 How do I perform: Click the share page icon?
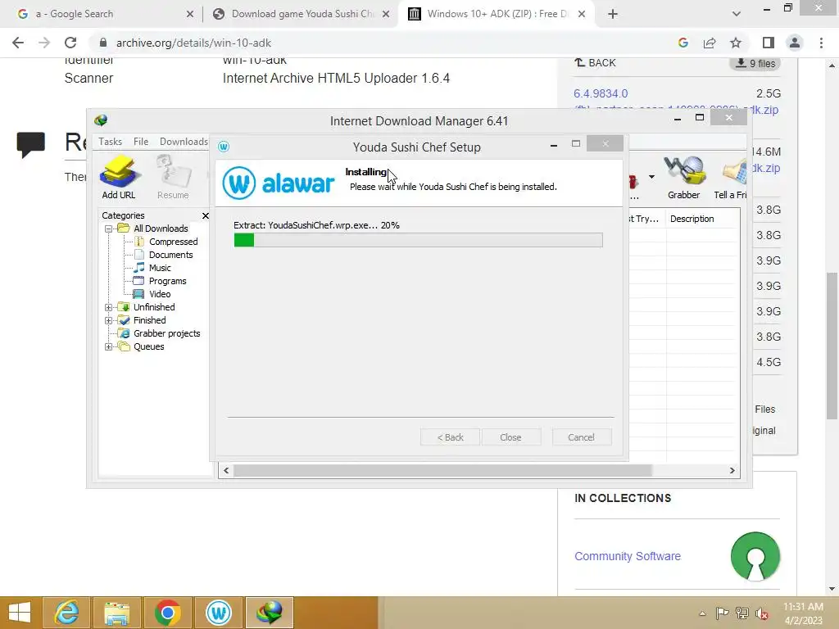pyautogui.click(x=710, y=43)
